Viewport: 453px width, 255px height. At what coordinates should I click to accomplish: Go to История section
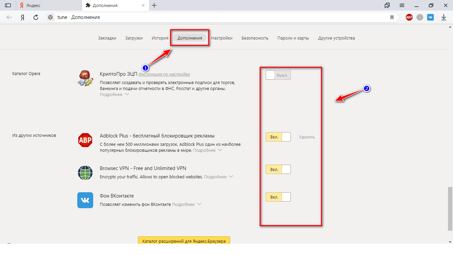[160, 38]
